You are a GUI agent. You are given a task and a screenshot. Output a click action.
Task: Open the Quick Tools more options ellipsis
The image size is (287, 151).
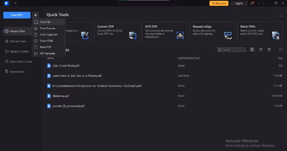281,16
